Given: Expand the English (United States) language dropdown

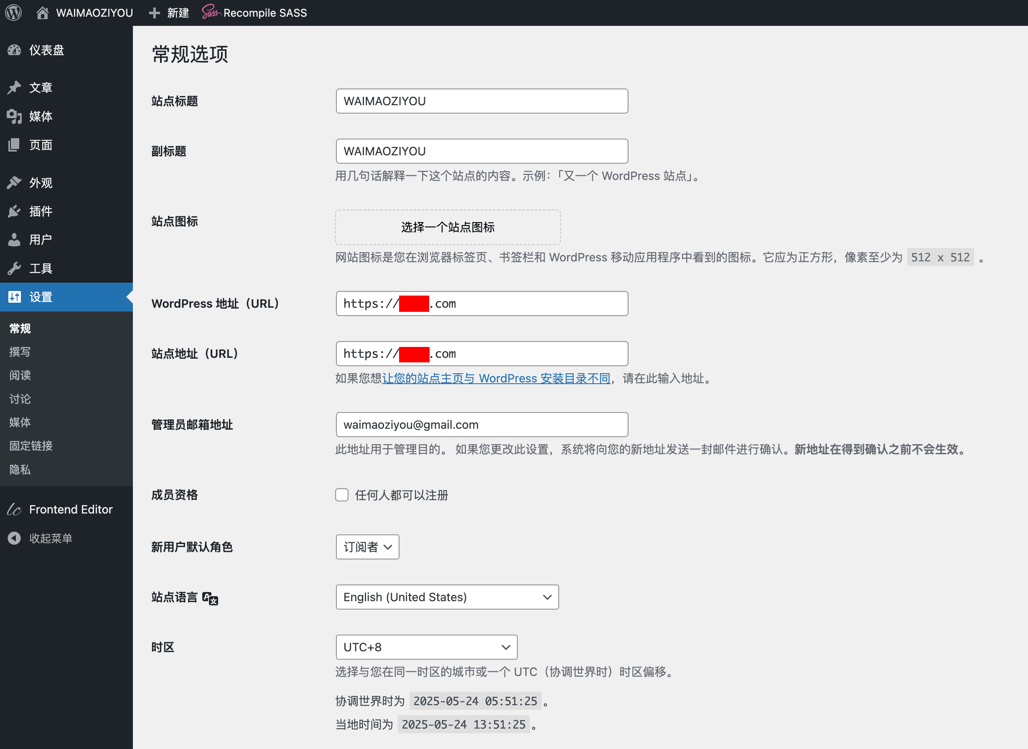Looking at the screenshot, I should tap(447, 597).
